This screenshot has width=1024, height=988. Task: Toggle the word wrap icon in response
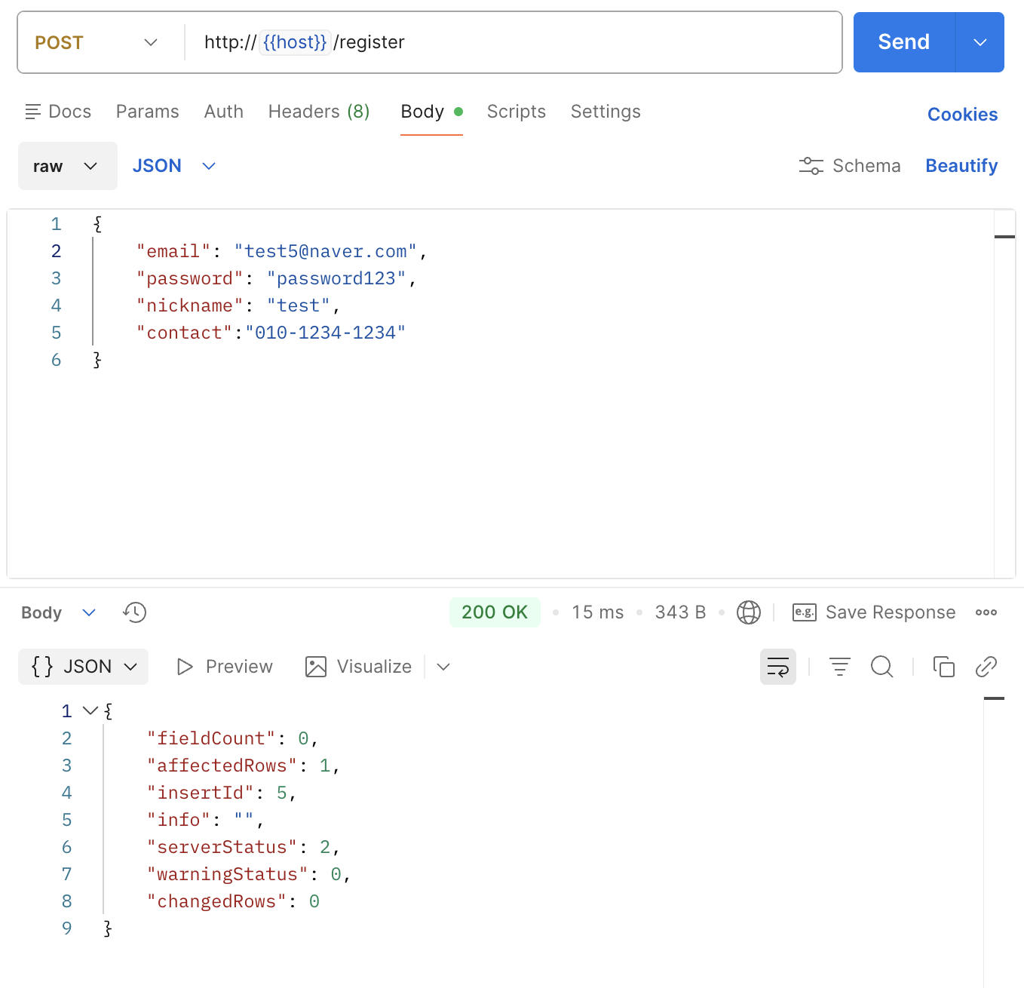778,667
